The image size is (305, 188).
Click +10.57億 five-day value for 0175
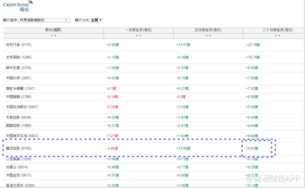(x=183, y=44)
